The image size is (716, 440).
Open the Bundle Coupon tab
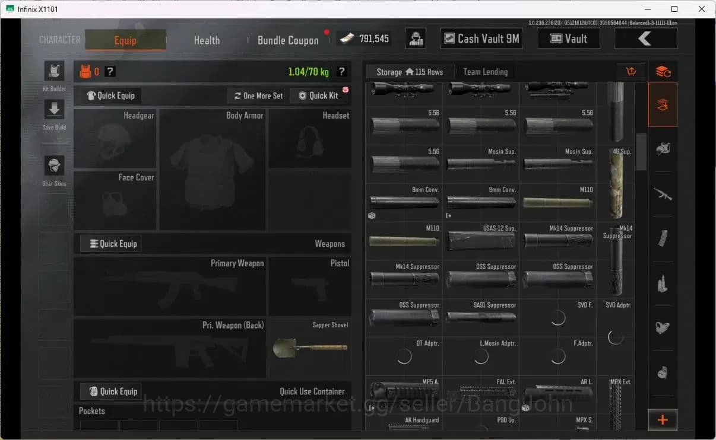[288, 40]
